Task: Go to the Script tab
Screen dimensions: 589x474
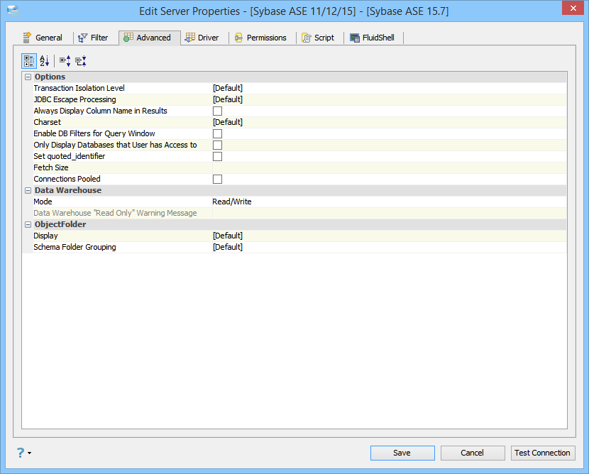Action: (318, 38)
